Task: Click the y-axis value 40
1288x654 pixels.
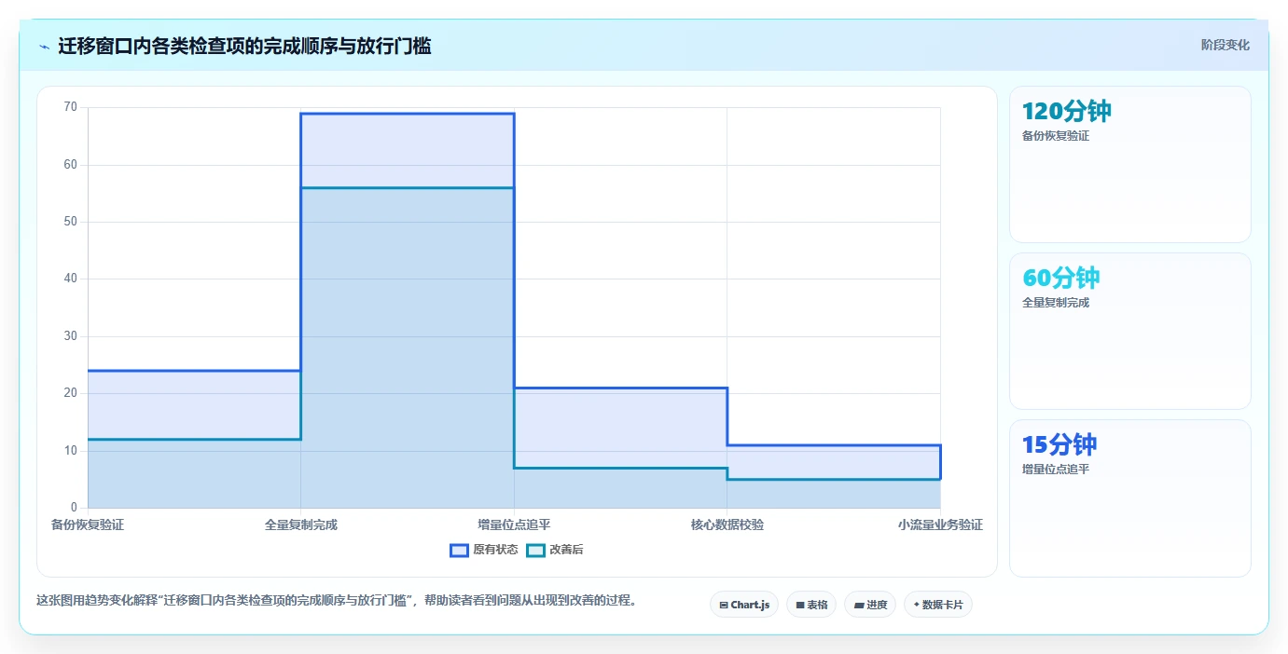Action: click(71, 279)
